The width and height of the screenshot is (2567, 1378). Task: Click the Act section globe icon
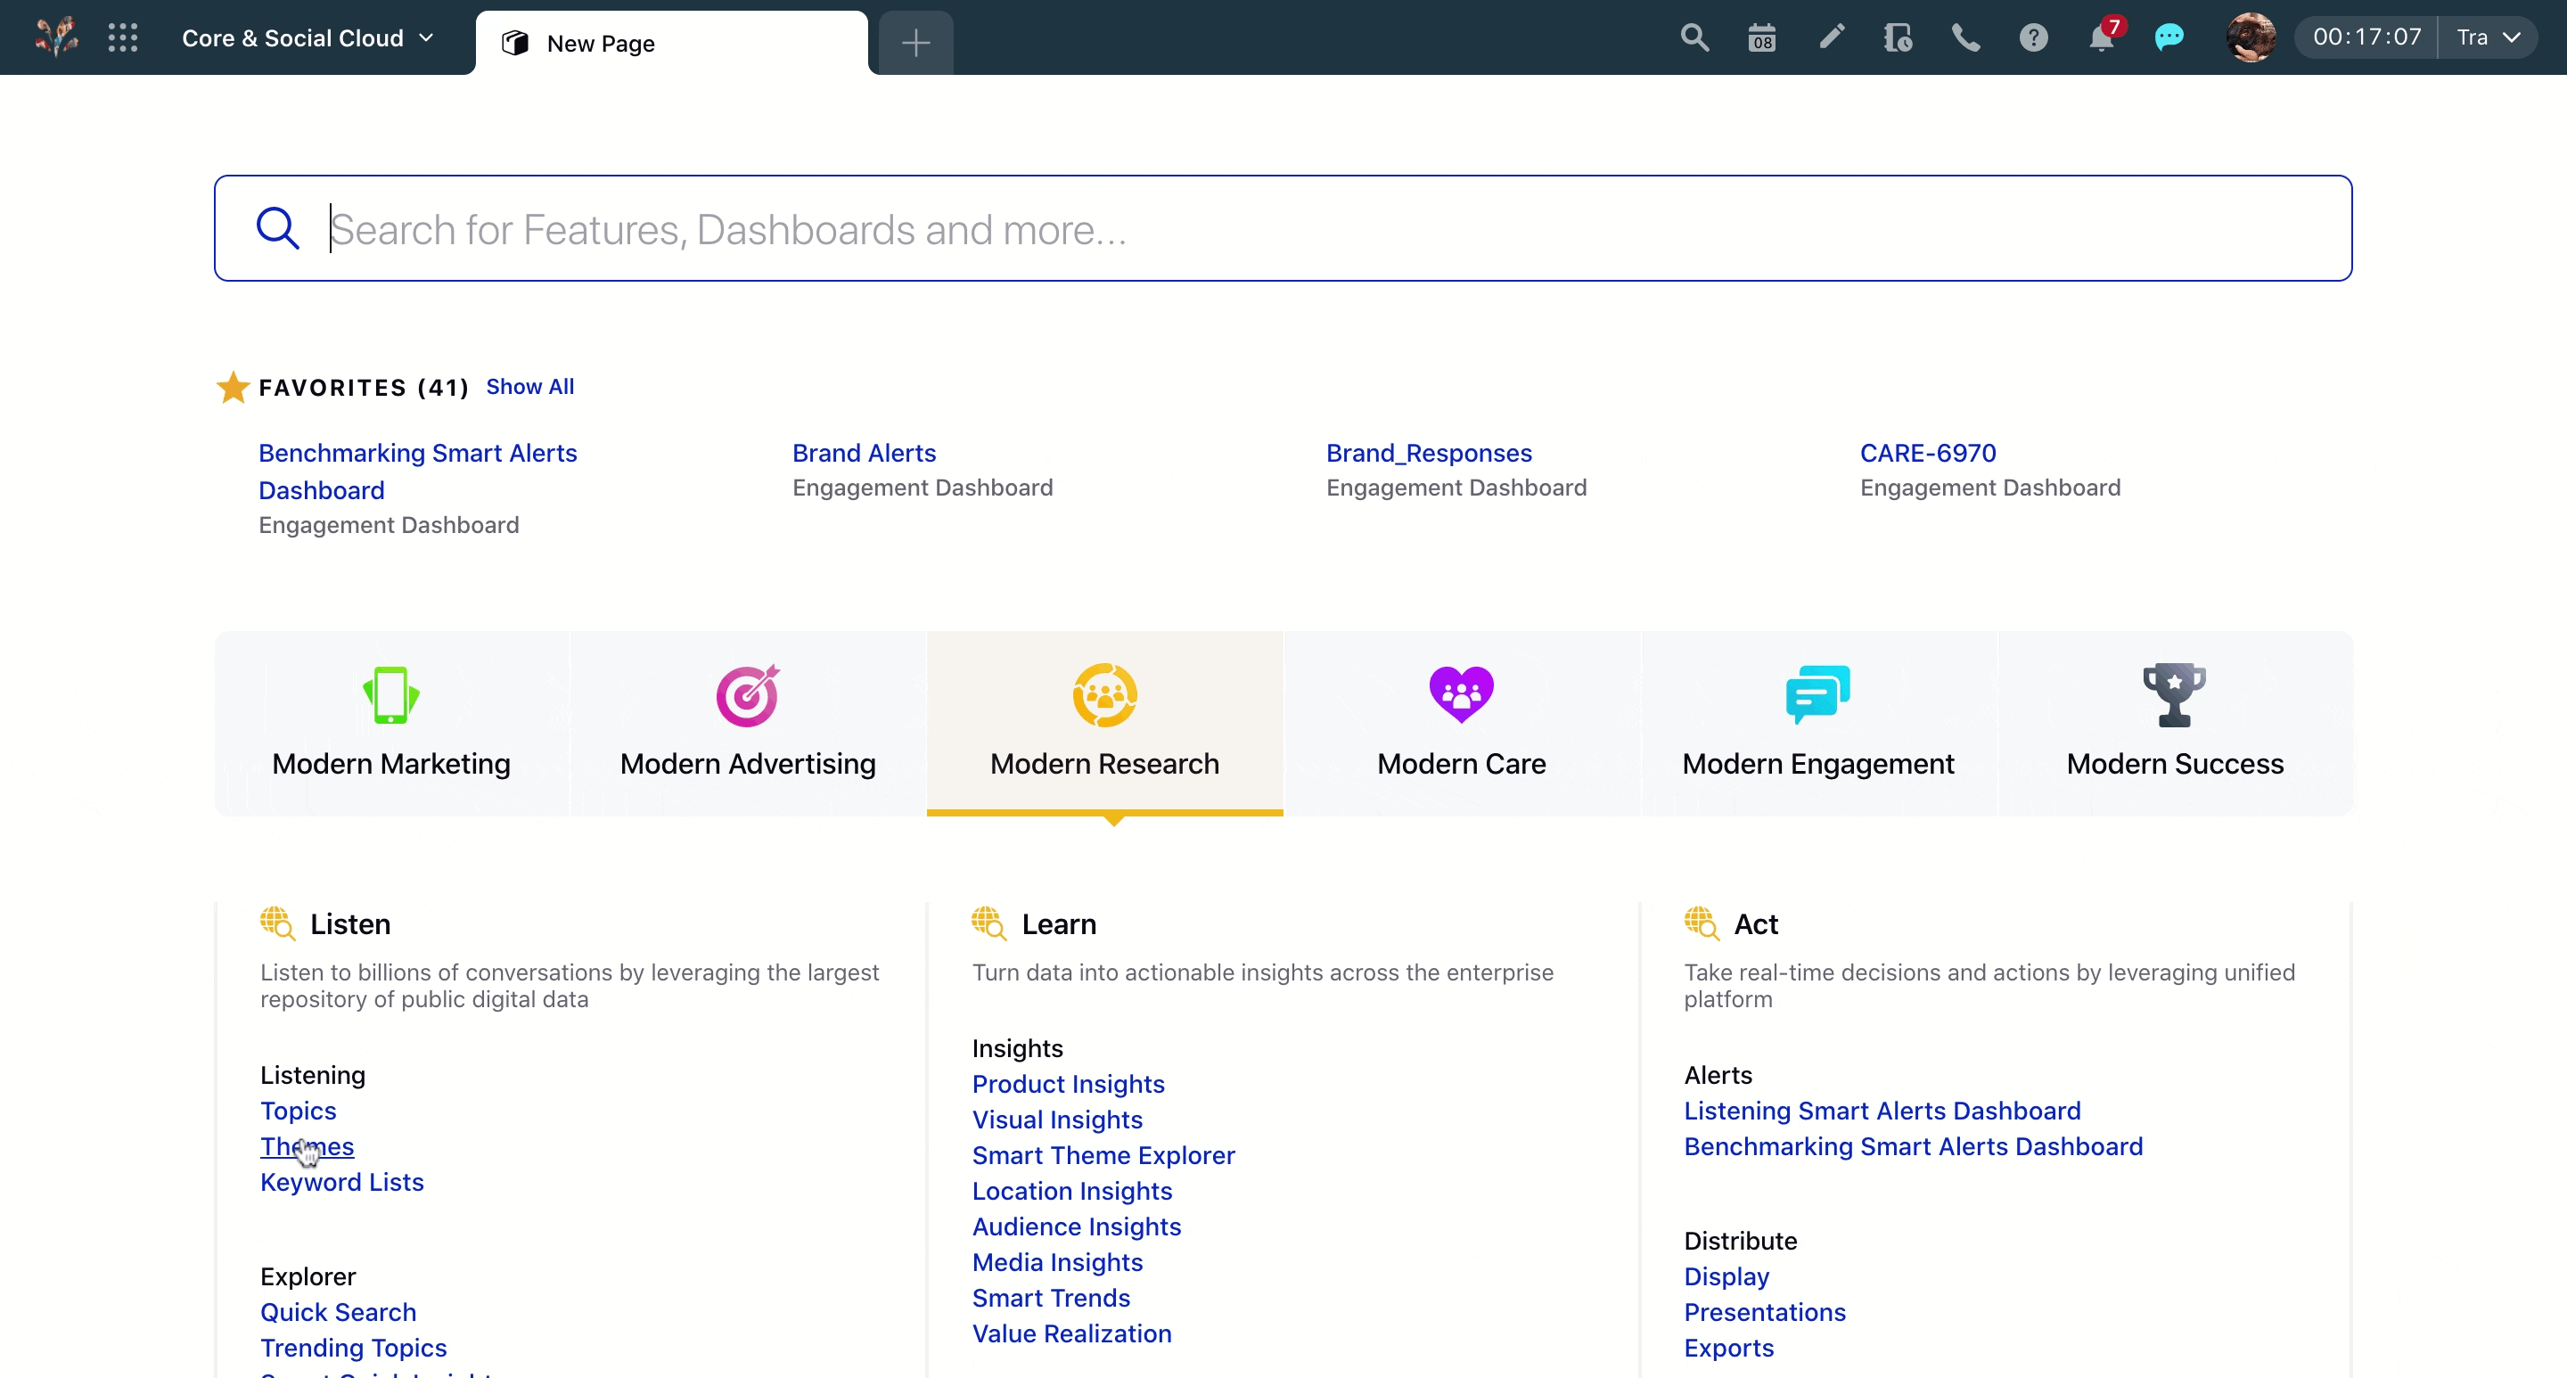coord(1701,923)
